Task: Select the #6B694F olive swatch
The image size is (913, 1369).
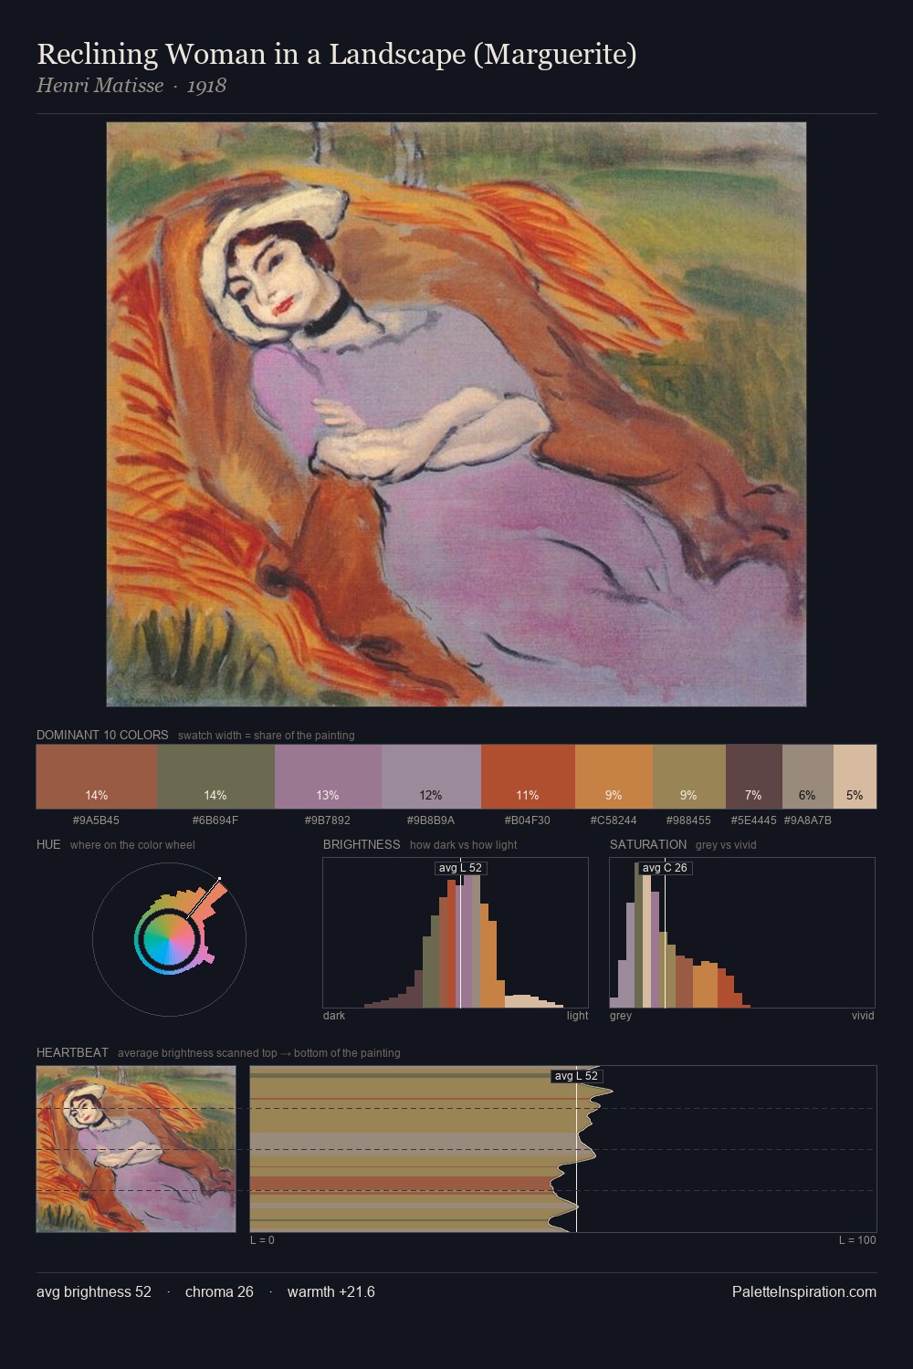Action: 215,777
